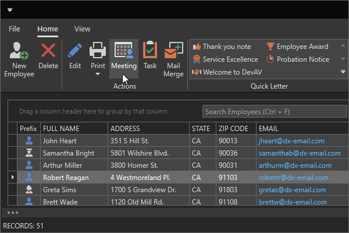This screenshot has height=233, width=349.
Task: Select the Edit pencil icon
Action: [x=75, y=51]
